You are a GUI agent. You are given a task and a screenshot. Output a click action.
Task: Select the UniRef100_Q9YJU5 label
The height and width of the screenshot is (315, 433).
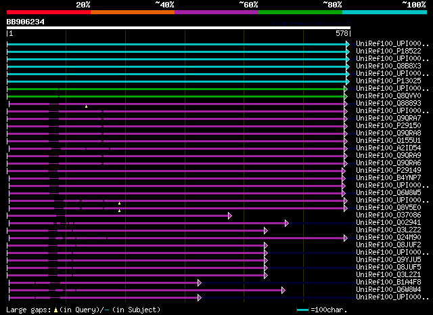388,260
